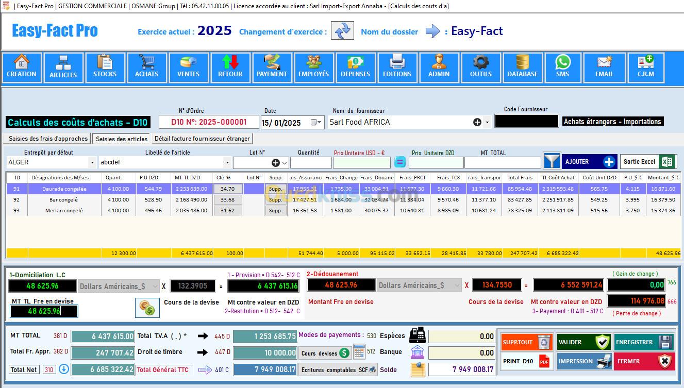Expand the Entrepôt par défaut ALGER dropdown

point(92,163)
